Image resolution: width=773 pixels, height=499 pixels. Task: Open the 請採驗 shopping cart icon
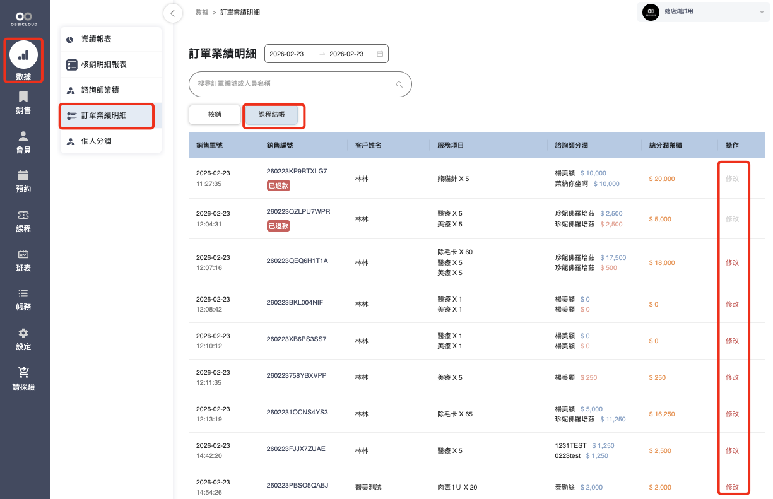[23, 373]
